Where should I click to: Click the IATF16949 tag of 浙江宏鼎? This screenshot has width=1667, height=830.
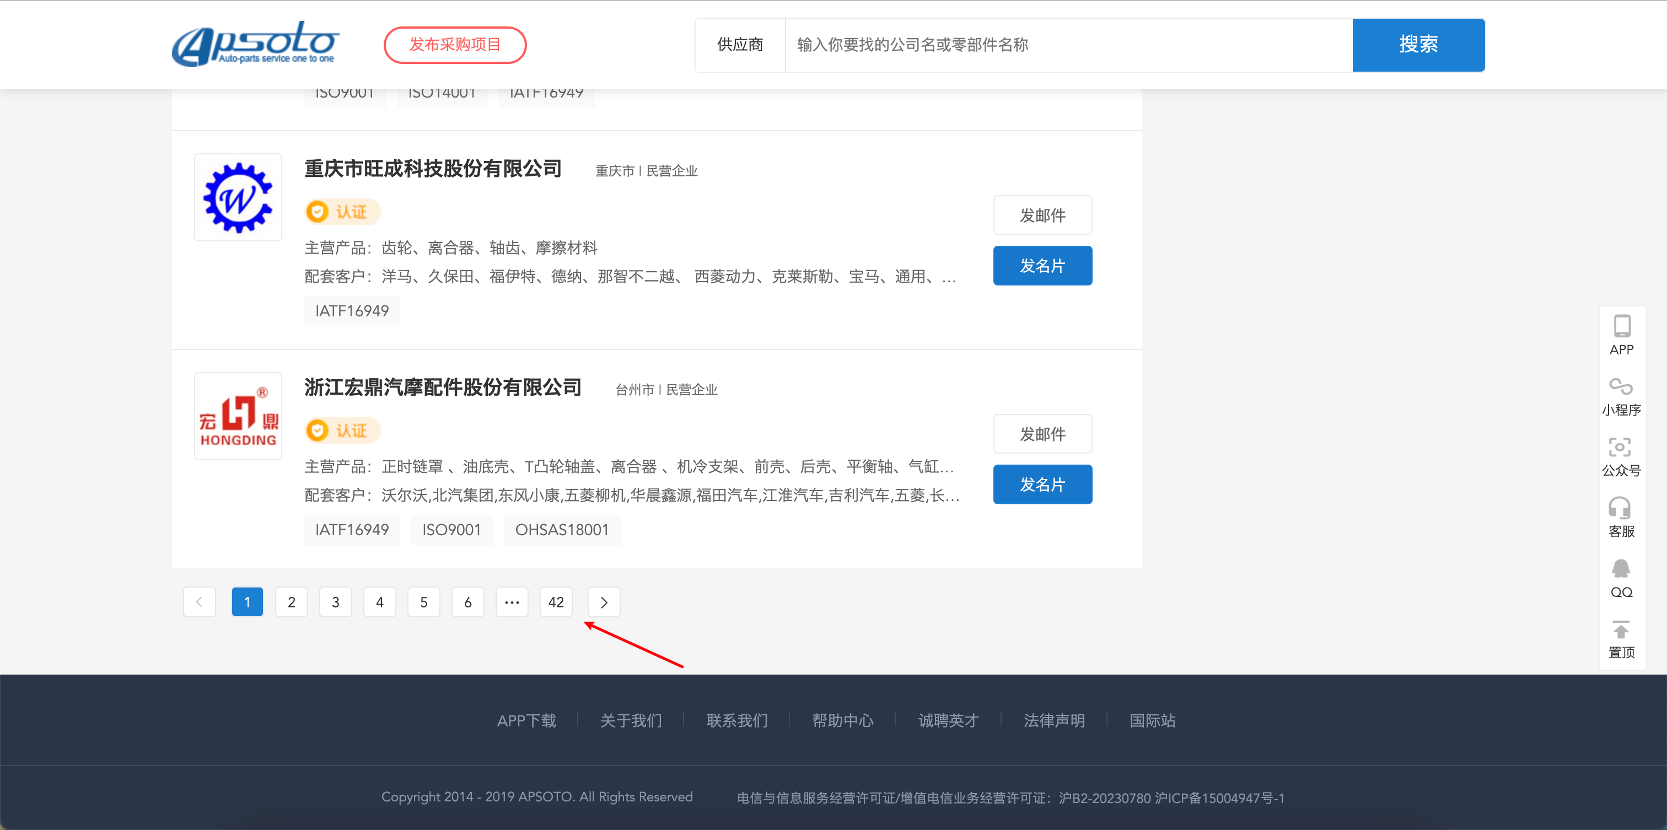coord(352,530)
